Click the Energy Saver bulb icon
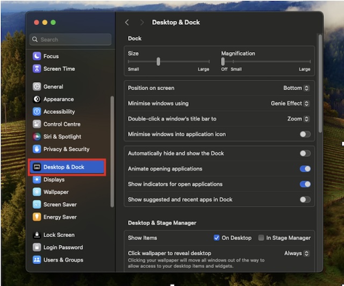Image resolution: width=344 pixels, height=286 pixels. point(37,217)
